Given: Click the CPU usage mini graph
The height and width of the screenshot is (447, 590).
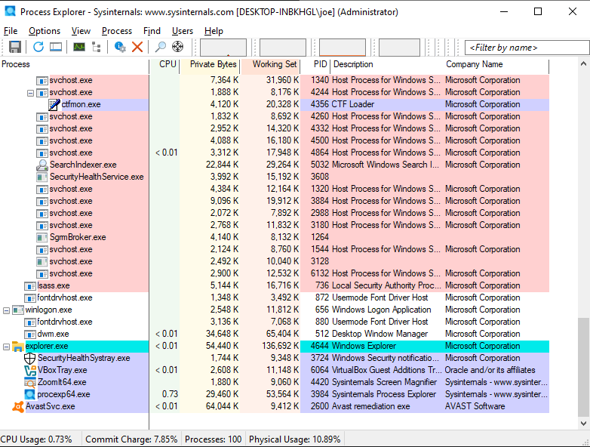Looking at the screenshot, I should [x=223, y=48].
